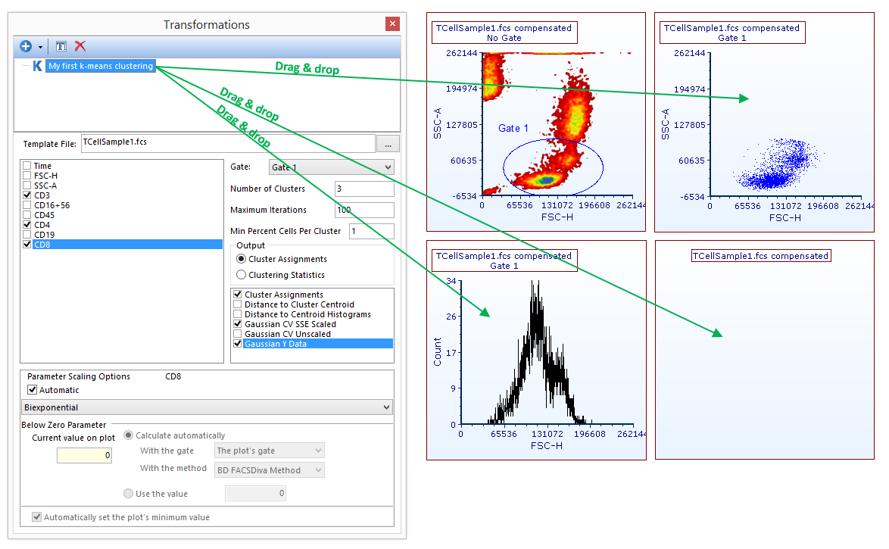This screenshot has width=889, height=549.
Task: Check Distance to Cluster Centroid option
Action: (239, 304)
